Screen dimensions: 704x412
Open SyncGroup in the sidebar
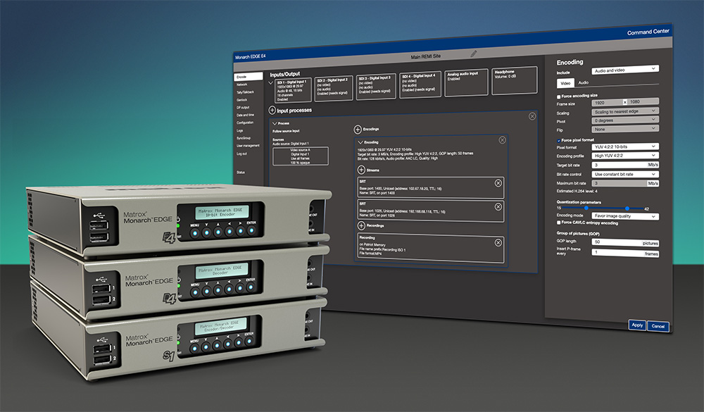point(244,138)
